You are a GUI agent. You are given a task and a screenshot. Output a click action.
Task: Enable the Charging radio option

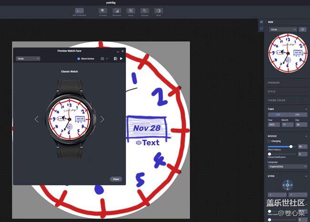tap(269, 141)
